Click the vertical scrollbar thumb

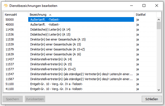click(x=159, y=25)
